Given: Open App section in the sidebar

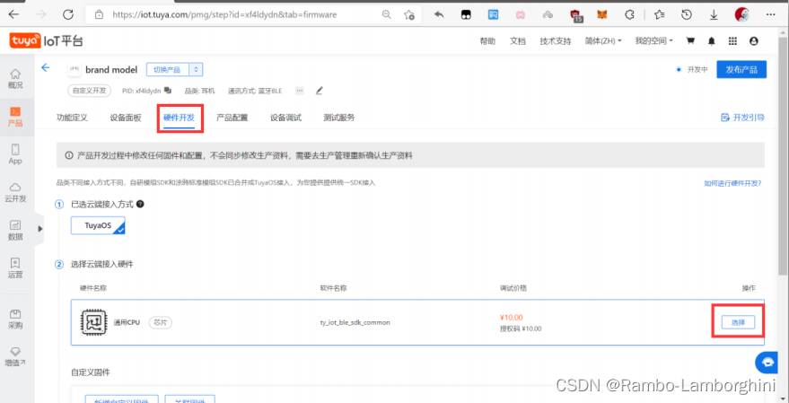Looking at the screenshot, I should pos(15,154).
